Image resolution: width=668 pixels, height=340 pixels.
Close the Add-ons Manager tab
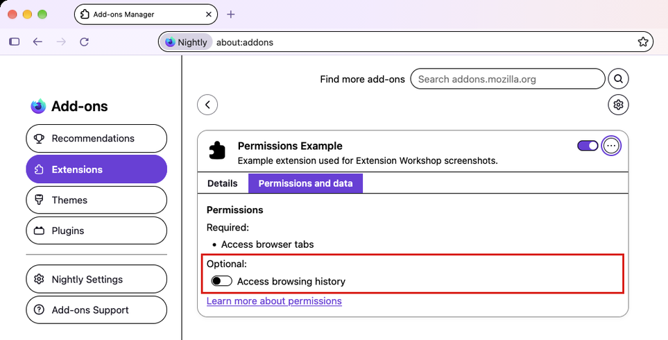pos(209,15)
